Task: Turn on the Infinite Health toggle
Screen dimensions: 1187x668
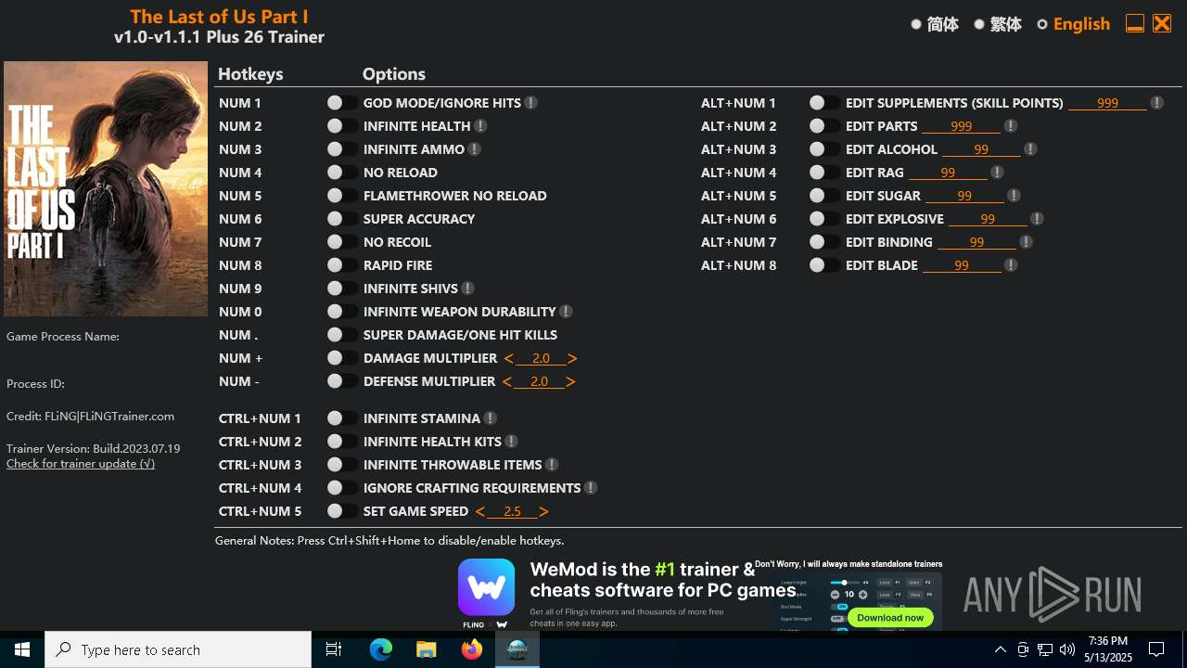Action: [342, 126]
